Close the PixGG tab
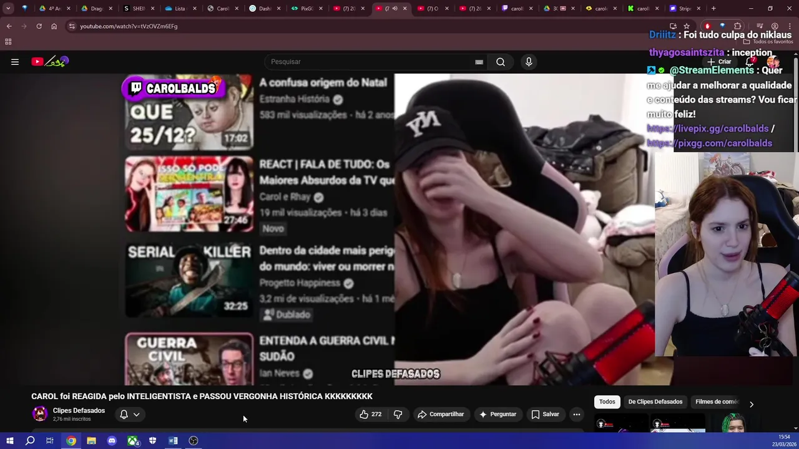This screenshot has height=449, width=799. 321,9
